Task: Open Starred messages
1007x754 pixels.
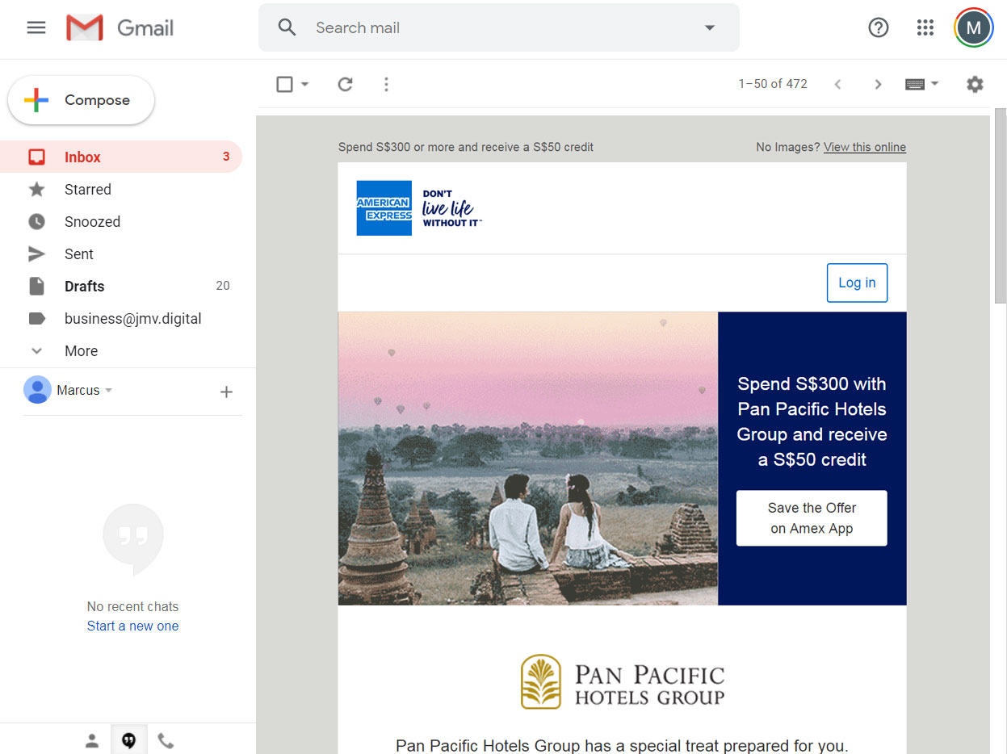Action: pos(121,189)
